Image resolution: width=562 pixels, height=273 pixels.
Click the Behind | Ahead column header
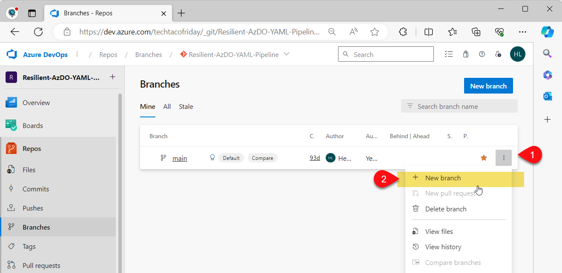pos(410,136)
